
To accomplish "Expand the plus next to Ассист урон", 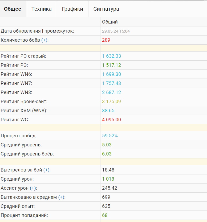I will pos(33,188).
